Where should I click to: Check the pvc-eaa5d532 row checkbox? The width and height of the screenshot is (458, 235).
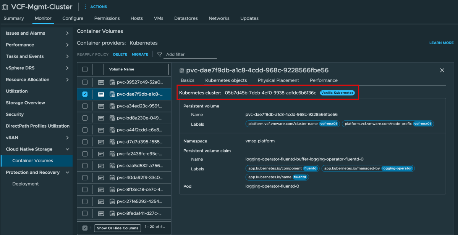pyautogui.click(x=85, y=166)
